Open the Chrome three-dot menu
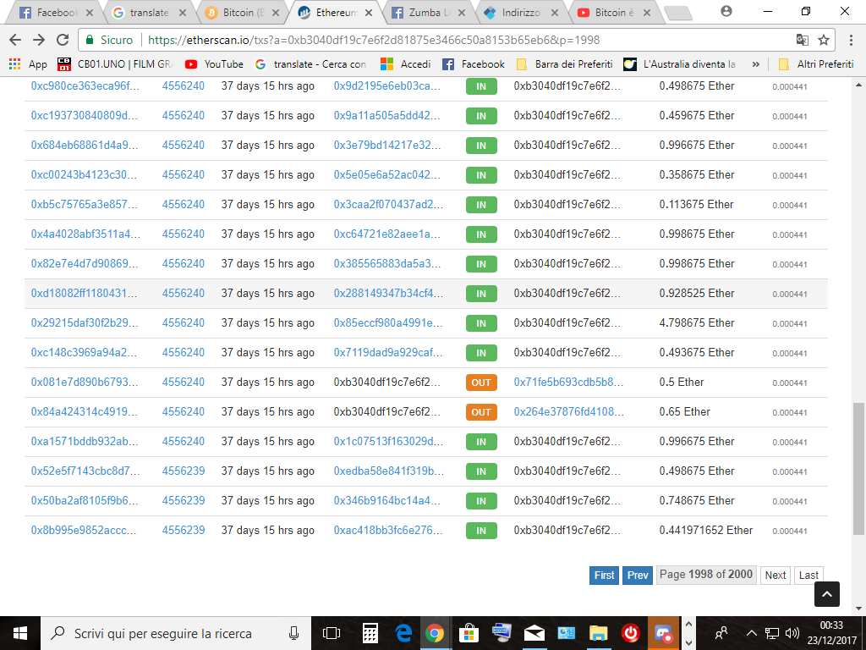The height and width of the screenshot is (650, 866). pyautogui.click(x=851, y=40)
